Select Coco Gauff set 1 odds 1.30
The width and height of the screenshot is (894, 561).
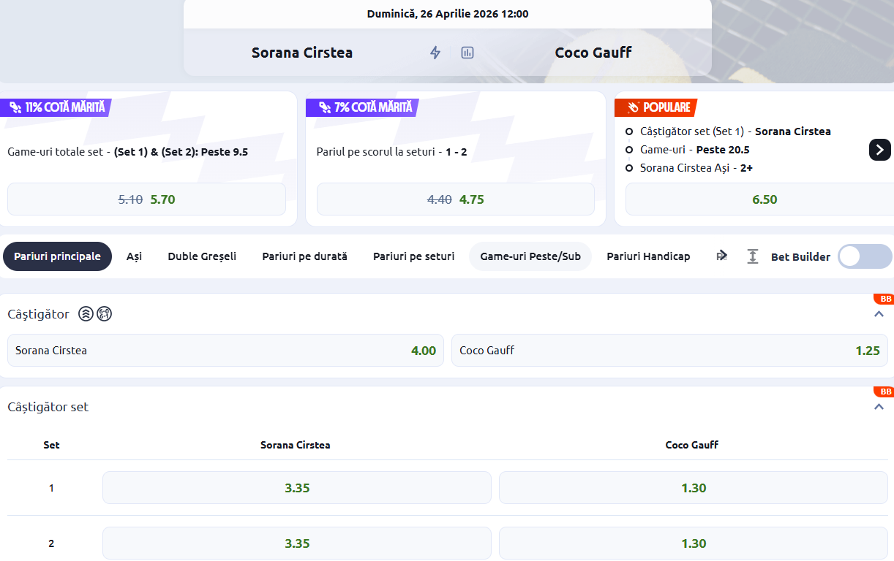[x=693, y=488]
